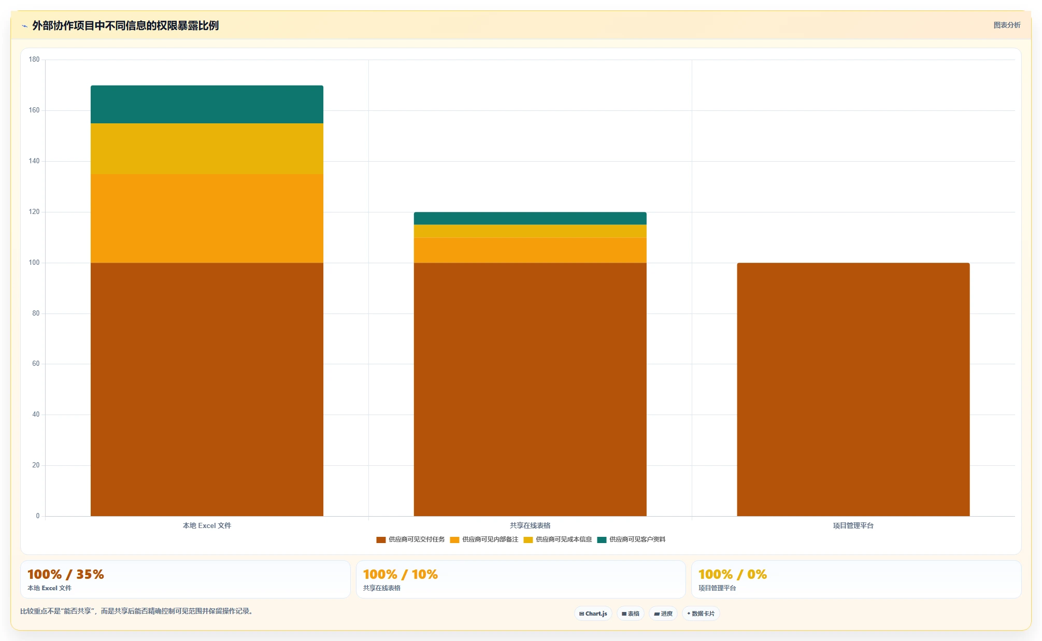
Task: Click the teal segment of the 本地 Excel 文件 bar
Action: 207,104
